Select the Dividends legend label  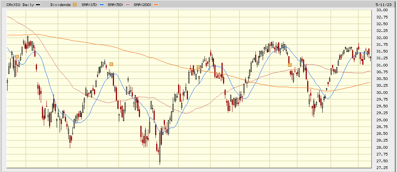point(61,5)
